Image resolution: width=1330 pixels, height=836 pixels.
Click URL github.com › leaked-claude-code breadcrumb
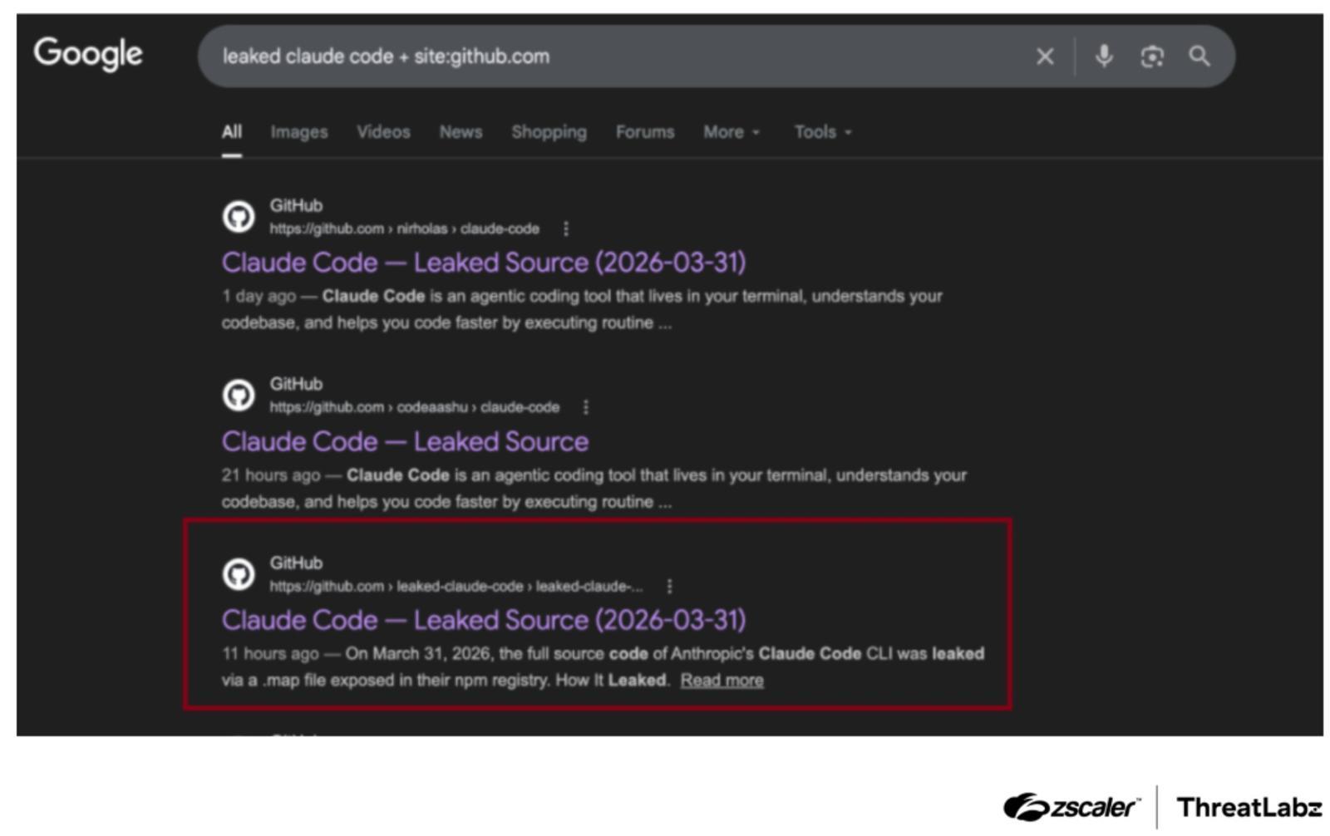[x=456, y=587]
